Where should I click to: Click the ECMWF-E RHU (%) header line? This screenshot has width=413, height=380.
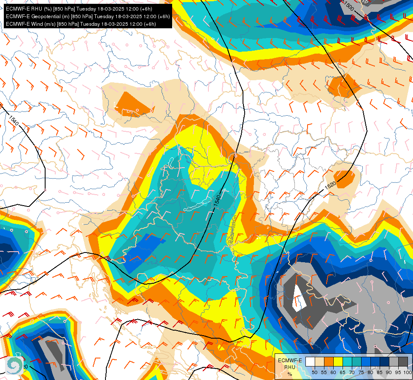[x=79, y=9]
